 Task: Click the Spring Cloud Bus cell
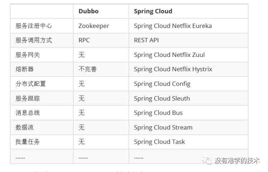[x=158, y=113]
